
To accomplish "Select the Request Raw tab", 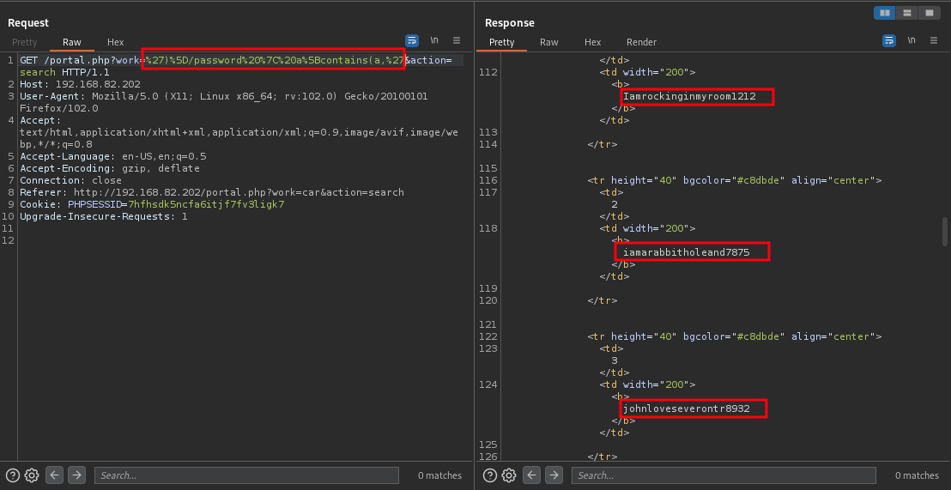I will click(71, 42).
